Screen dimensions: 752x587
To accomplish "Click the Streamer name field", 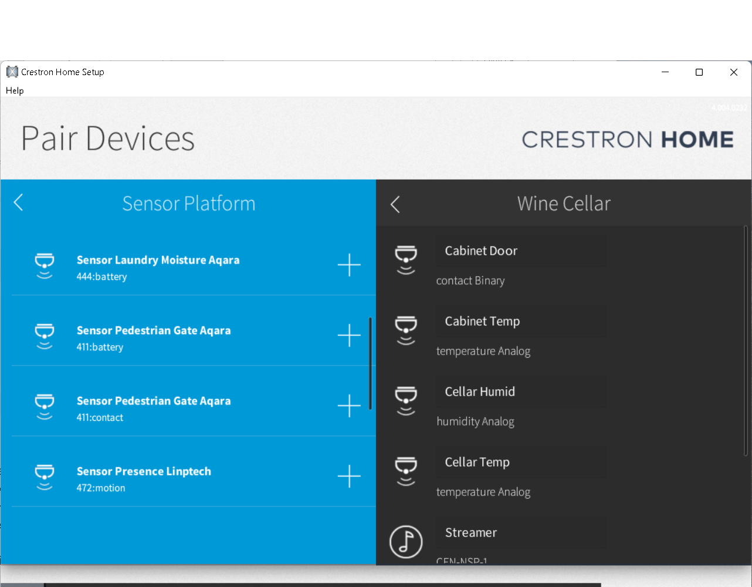I will coord(520,533).
